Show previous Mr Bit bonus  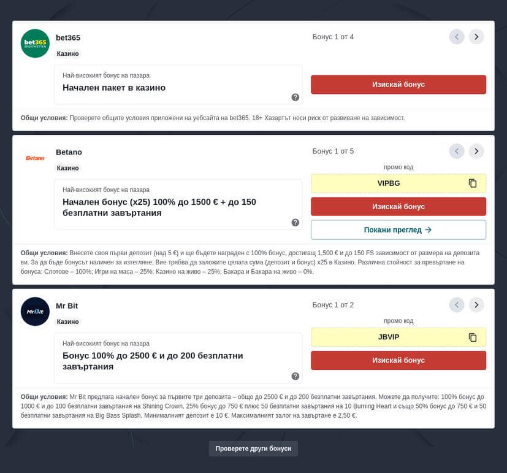(x=456, y=304)
